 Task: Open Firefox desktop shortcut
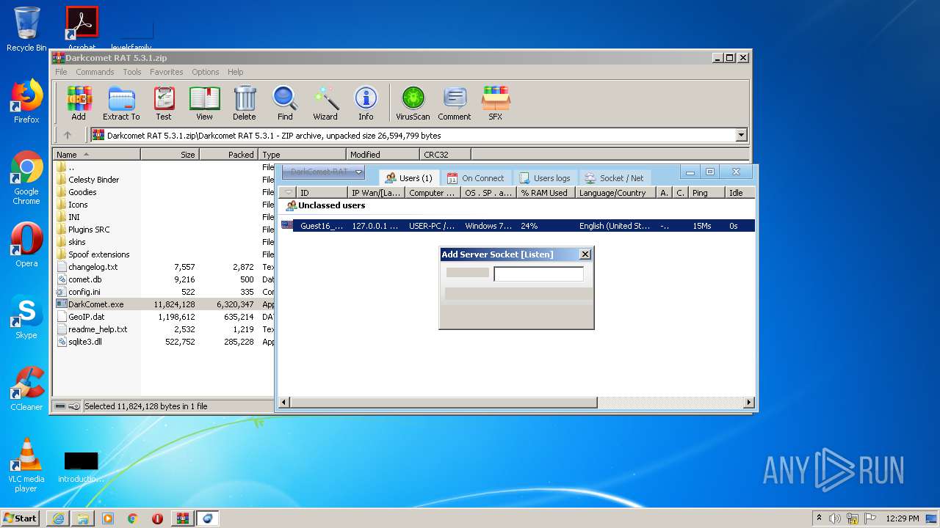[x=26, y=101]
